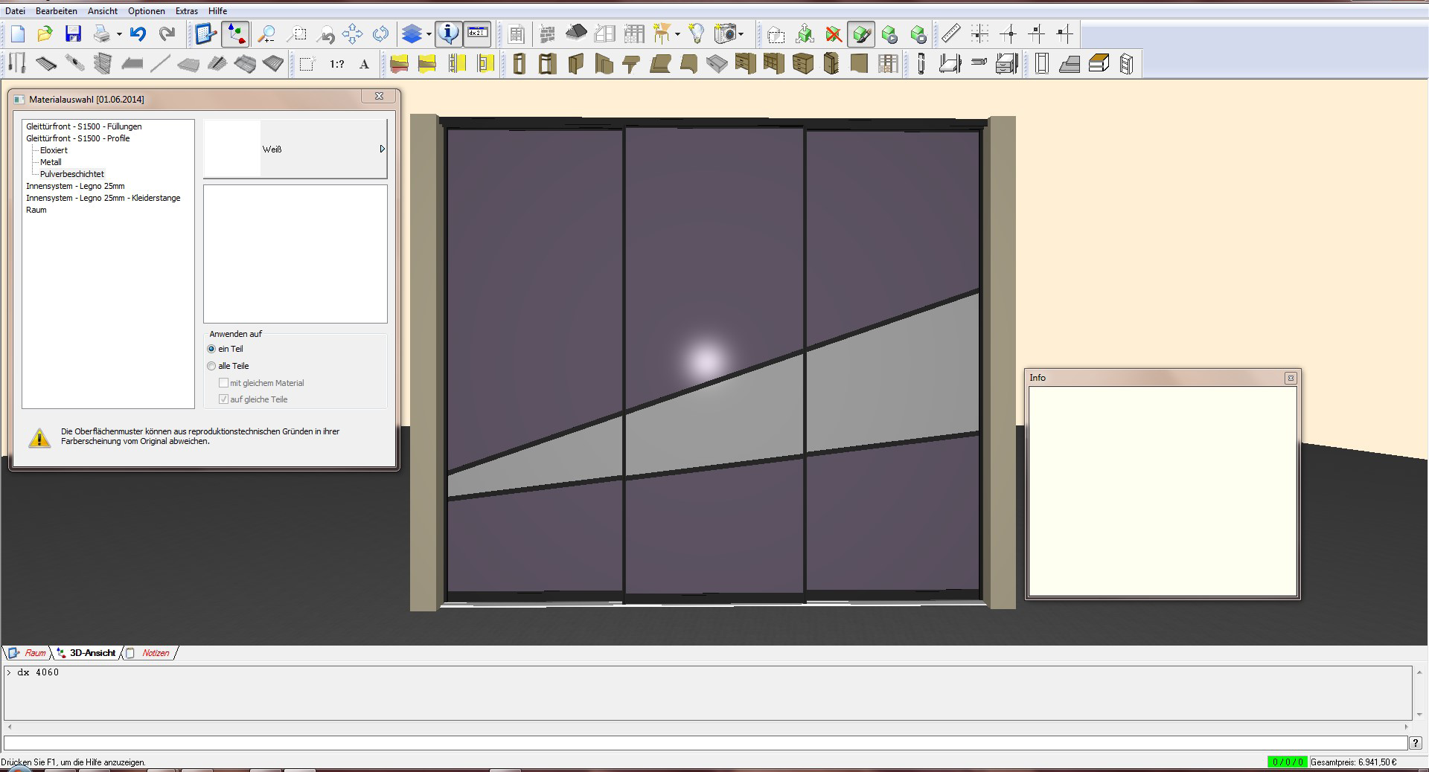Open the Extras menu
The image size is (1429, 772).
click(x=186, y=11)
